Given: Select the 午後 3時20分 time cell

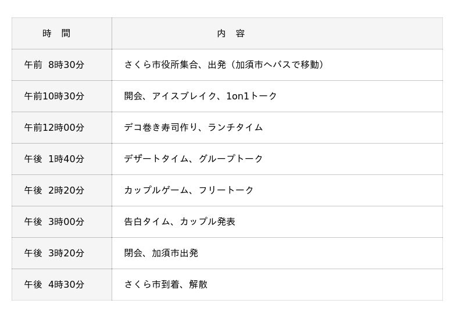Looking at the screenshot, I should [54, 253].
